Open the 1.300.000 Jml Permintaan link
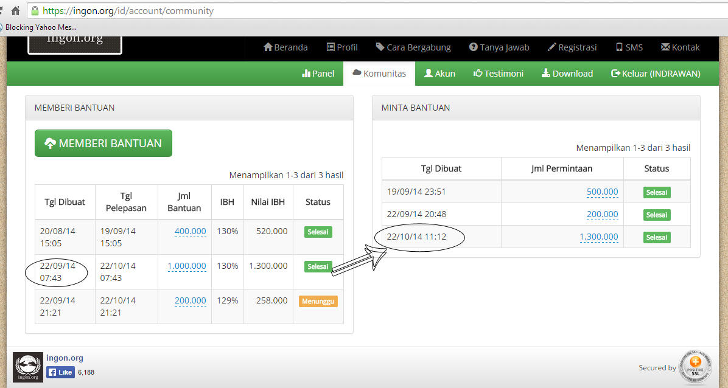728x388 pixels. tap(598, 237)
